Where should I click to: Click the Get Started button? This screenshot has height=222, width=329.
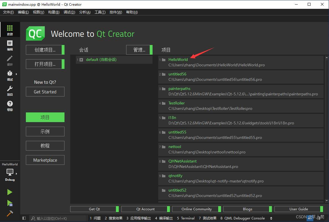tap(45, 92)
